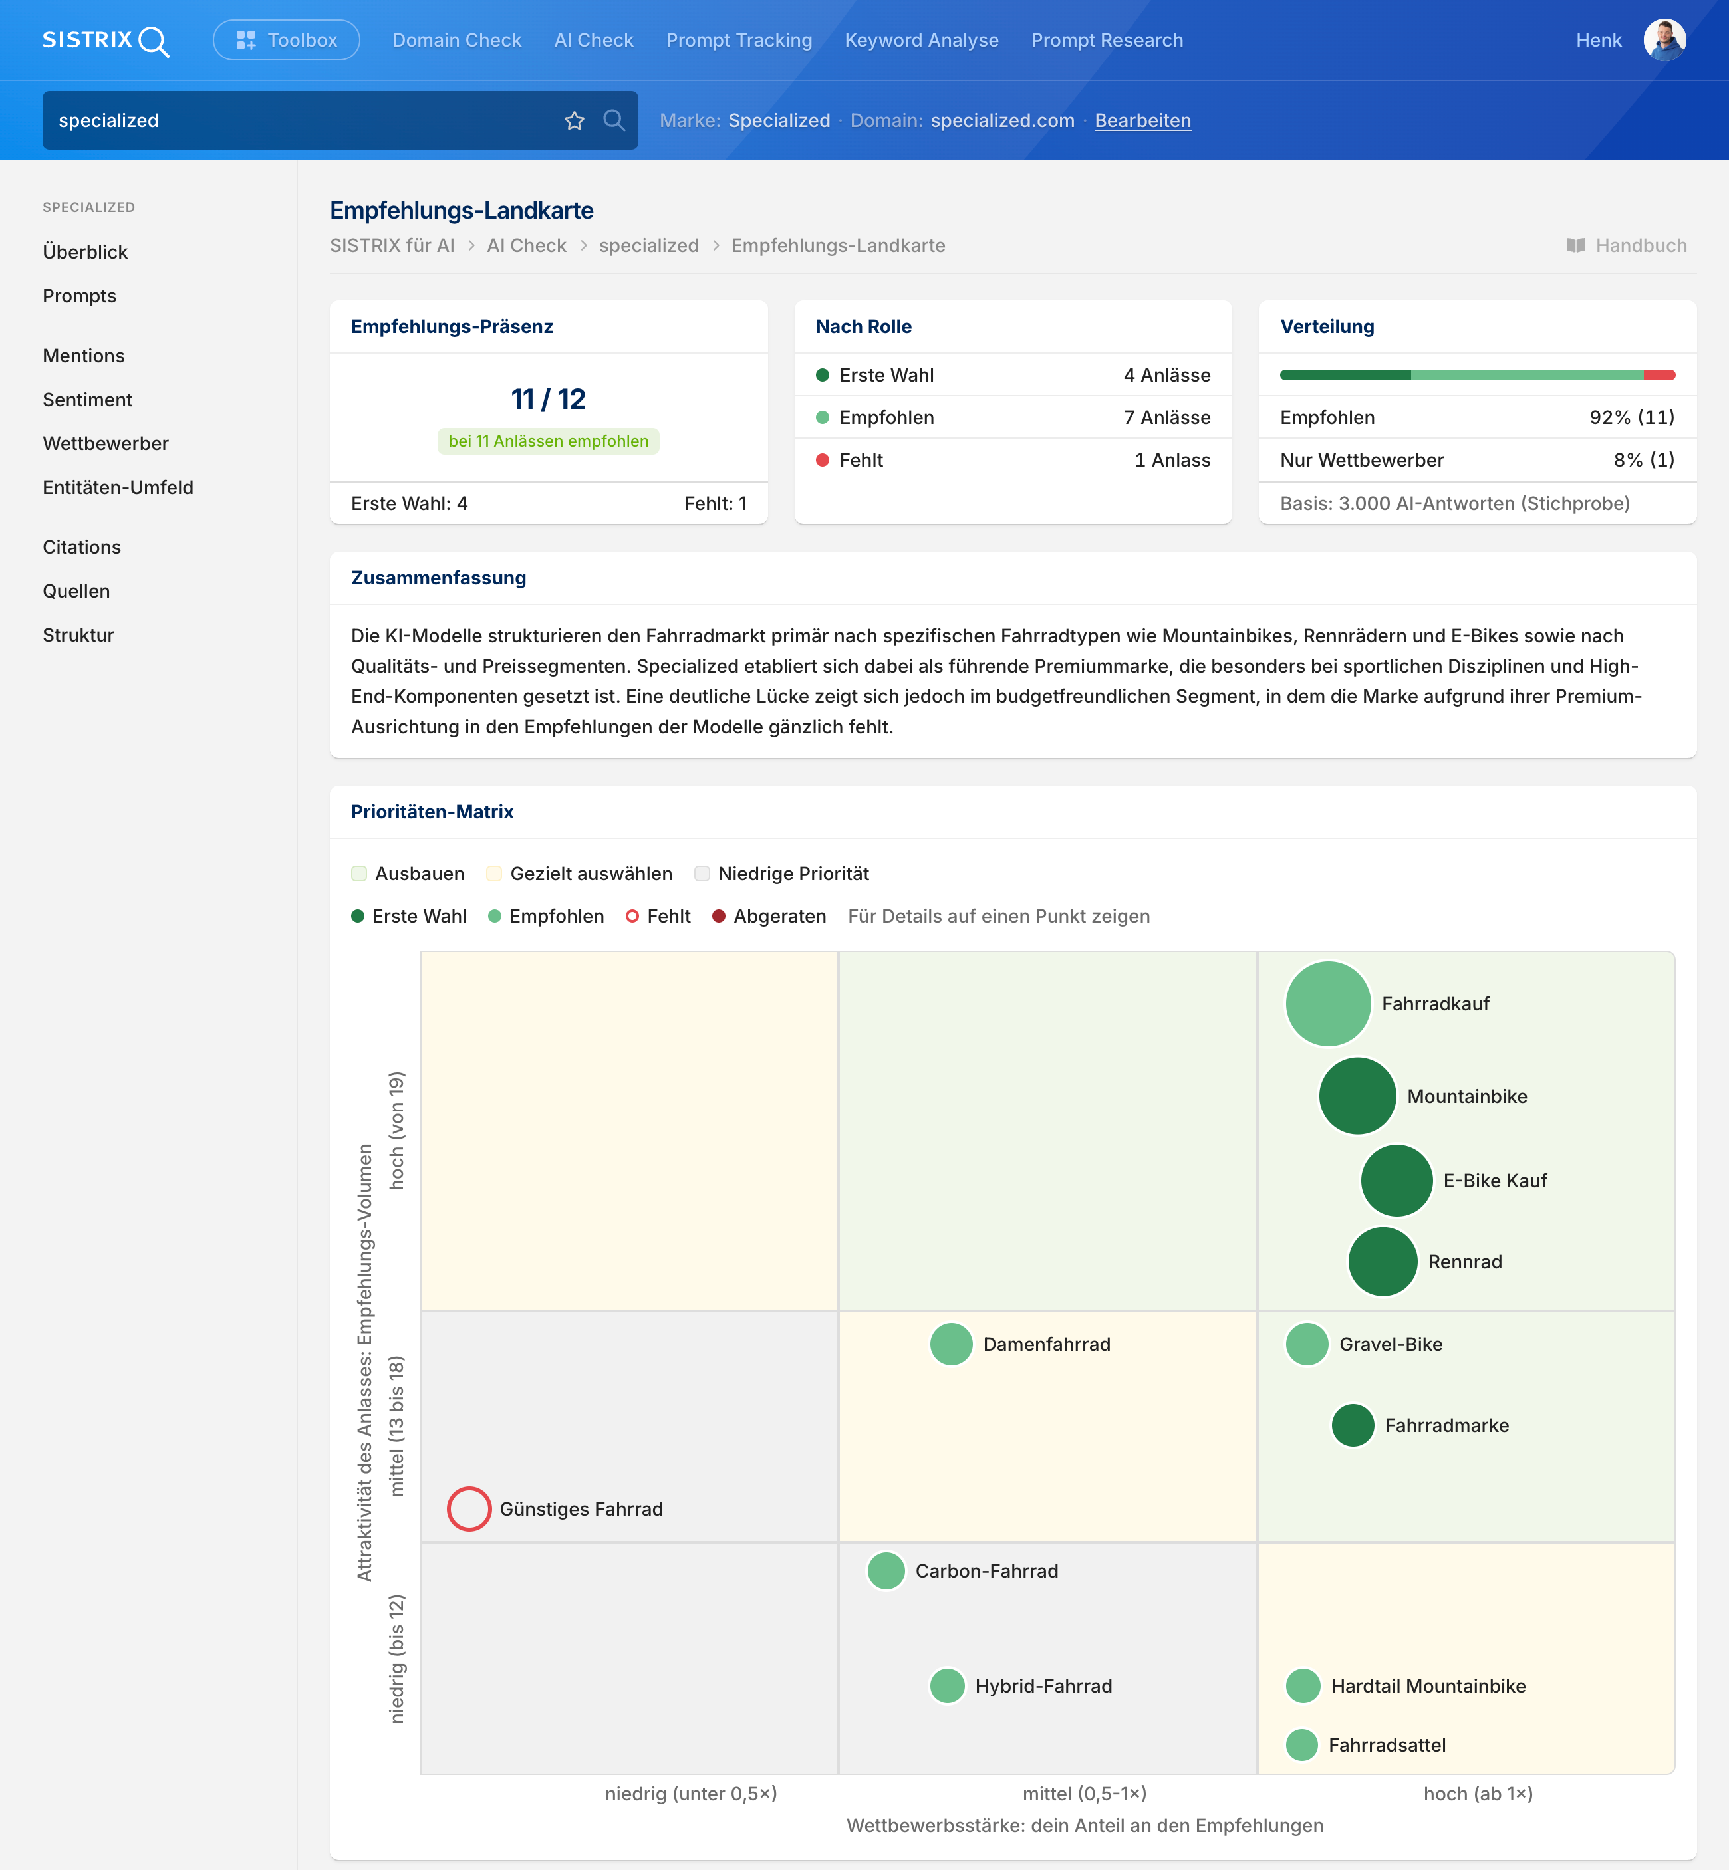Open Domain Check in top navigation
1729x1870 pixels.
457,41
